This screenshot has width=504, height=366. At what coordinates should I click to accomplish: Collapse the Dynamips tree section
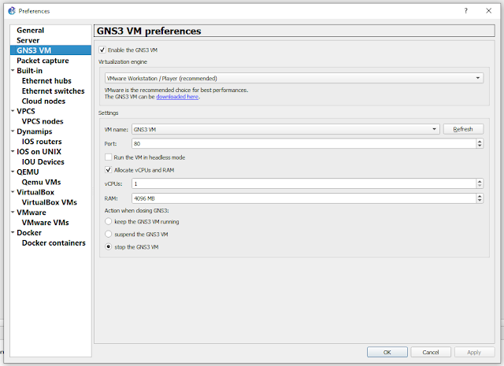(13, 131)
